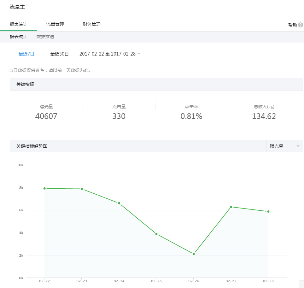
Task: Open the 数据推送 sub-navigation link
Action: (x=45, y=37)
